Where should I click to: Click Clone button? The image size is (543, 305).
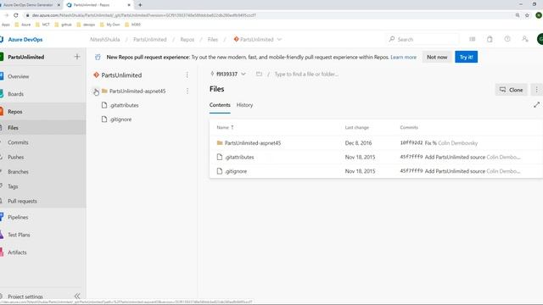[x=511, y=90]
